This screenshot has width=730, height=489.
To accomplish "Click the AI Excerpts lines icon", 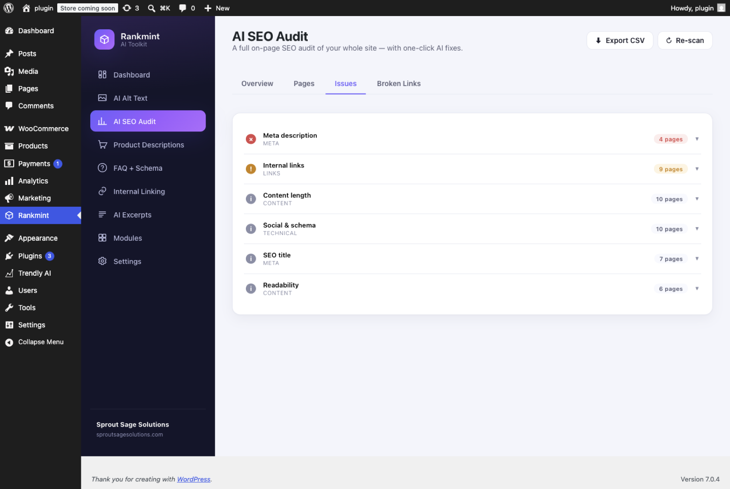I will click(x=102, y=215).
